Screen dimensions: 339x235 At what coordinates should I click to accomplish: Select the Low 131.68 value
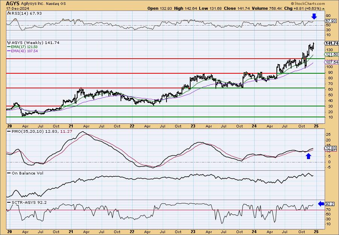click(x=210, y=8)
